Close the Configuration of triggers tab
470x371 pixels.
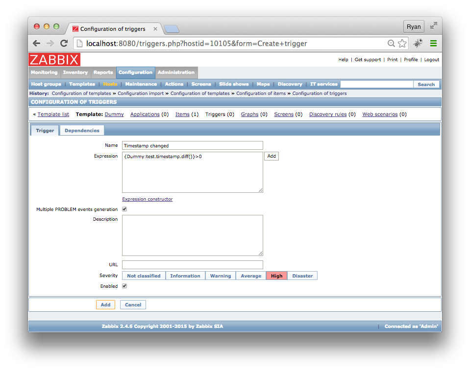click(x=155, y=29)
